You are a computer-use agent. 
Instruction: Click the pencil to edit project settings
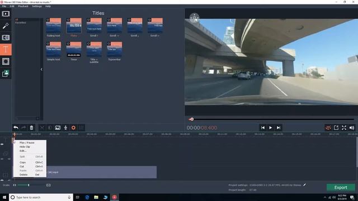[x=304, y=185]
